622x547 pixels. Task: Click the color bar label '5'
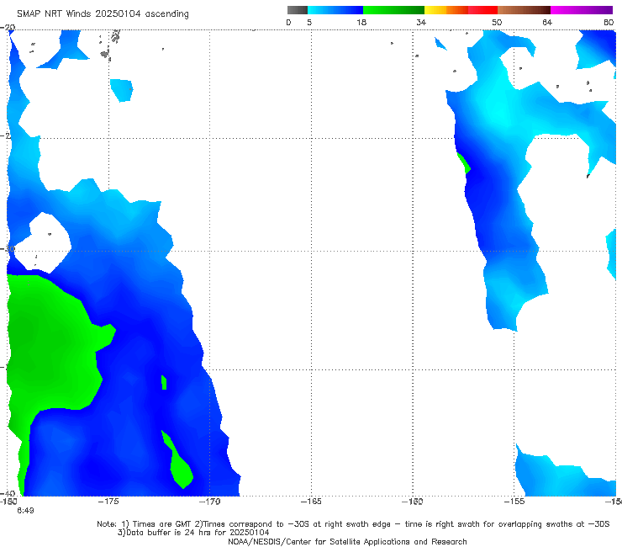click(309, 22)
